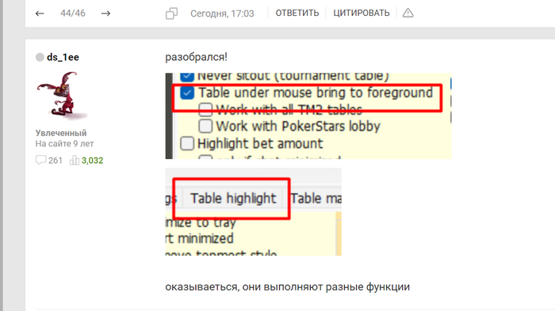This screenshot has width=555, height=311.
Task: Click ОТВЕТИТЬ to reply
Action: (x=297, y=13)
